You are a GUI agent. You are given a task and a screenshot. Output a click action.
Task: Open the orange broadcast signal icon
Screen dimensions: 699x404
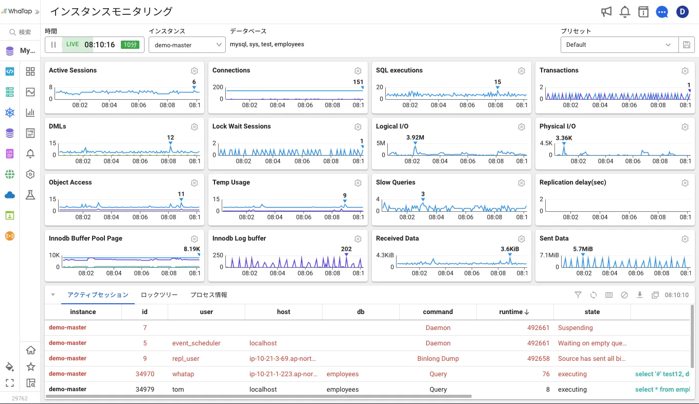click(x=10, y=236)
